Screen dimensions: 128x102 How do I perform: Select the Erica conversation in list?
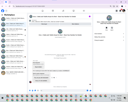(14, 24)
